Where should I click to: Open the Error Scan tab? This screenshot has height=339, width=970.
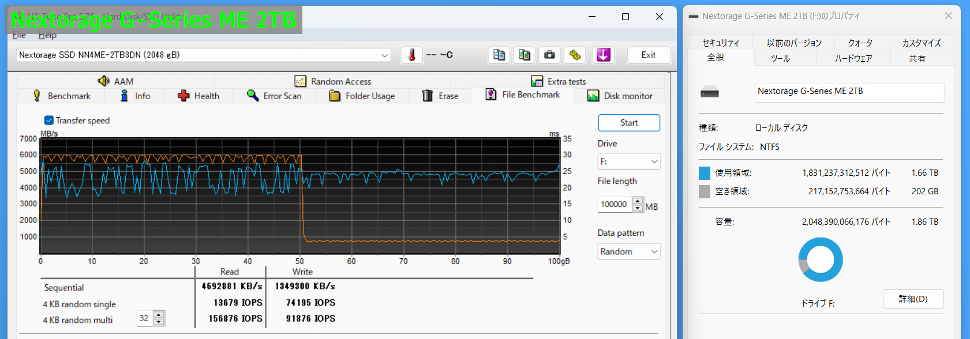point(274,96)
